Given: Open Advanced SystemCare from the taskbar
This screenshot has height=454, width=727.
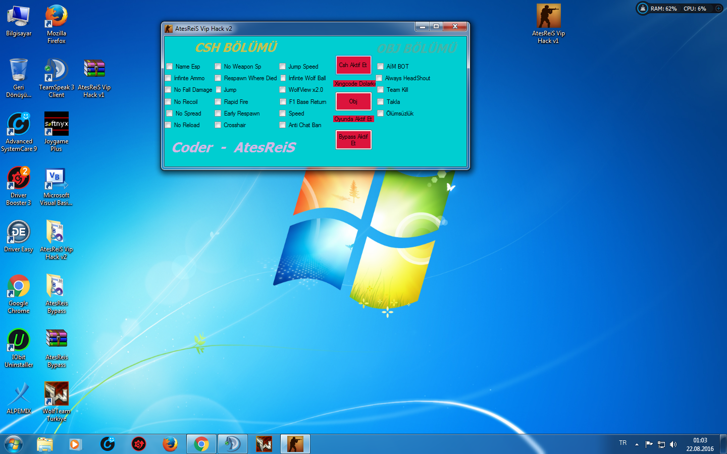Looking at the screenshot, I should pos(108,444).
